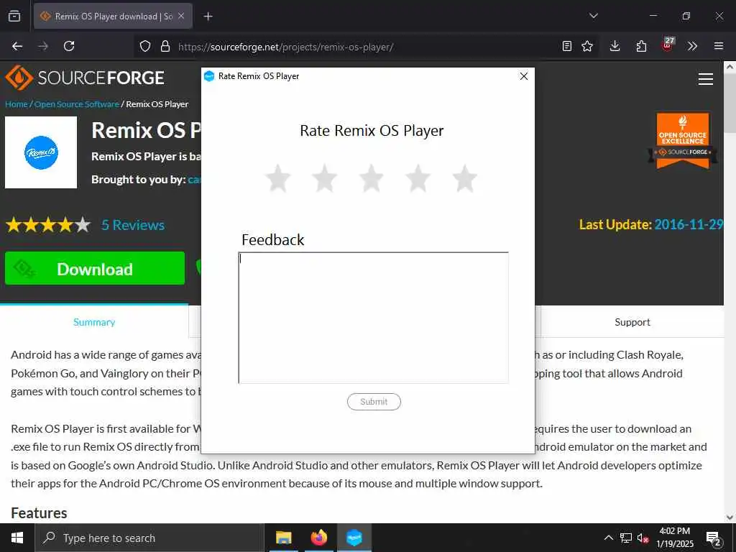Close the Remix OS Player browser tab
The width and height of the screenshot is (736, 552).
click(181, 17)
